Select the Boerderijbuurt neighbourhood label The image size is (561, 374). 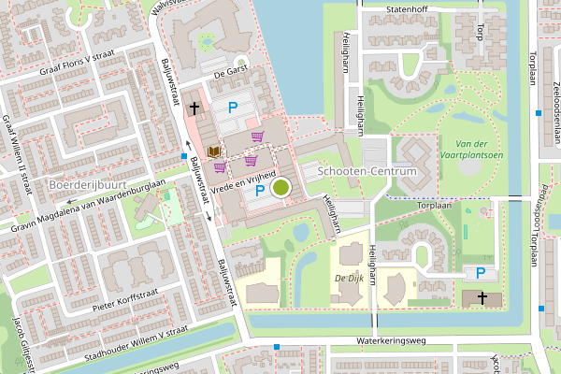pos(88,185)
